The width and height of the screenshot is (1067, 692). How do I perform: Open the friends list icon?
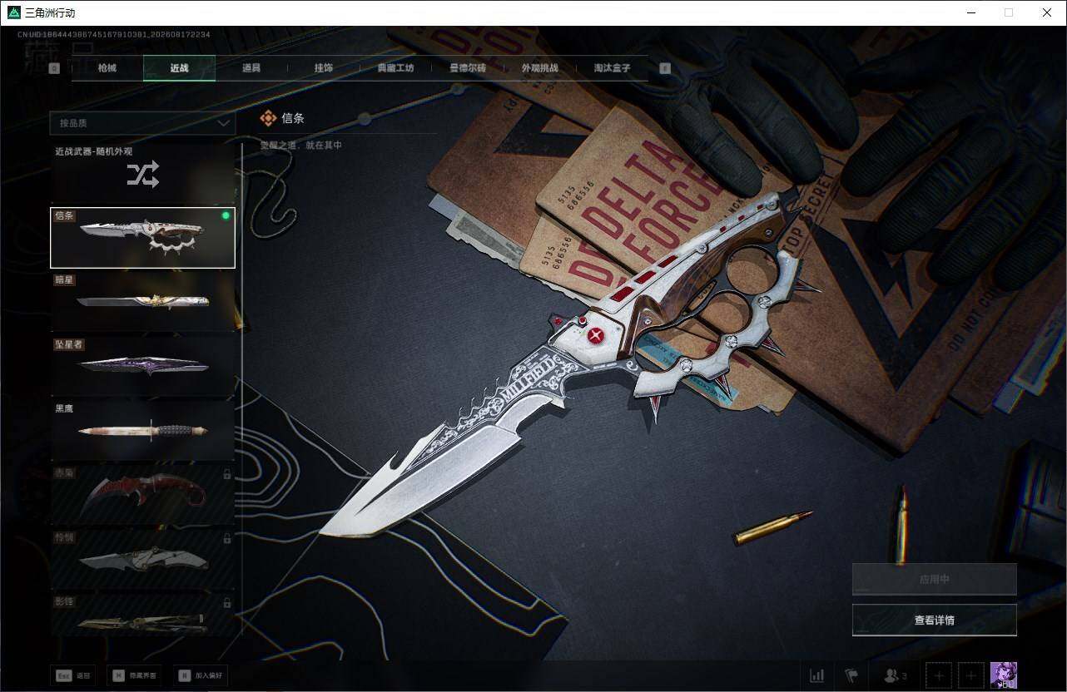click(x=896, y=675)
